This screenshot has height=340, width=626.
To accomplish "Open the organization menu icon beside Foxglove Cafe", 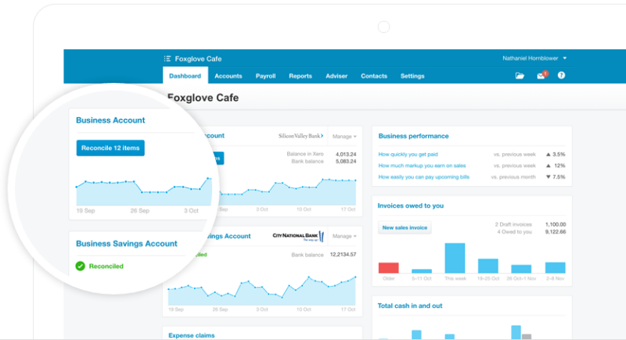I will coord(167,59).
